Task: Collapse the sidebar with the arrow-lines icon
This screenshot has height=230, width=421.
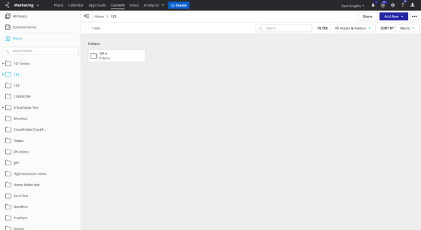Action: (86, 16)
